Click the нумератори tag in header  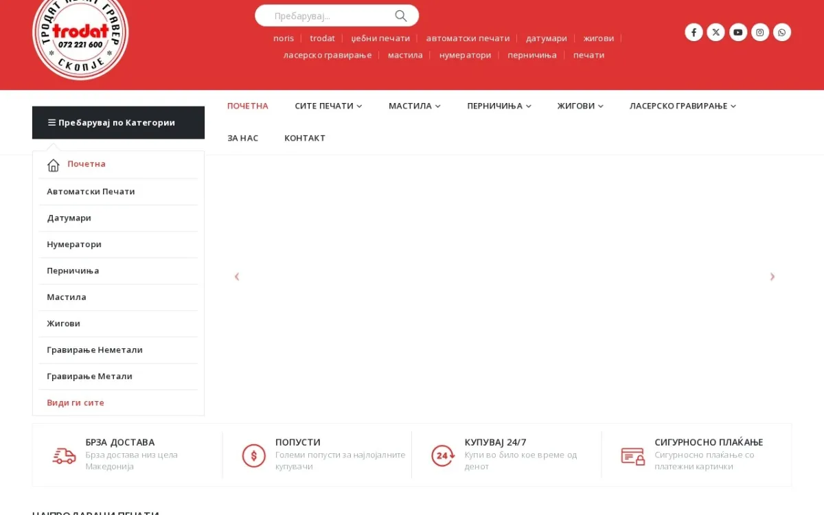pyautogui.click(x=466, y=55)
